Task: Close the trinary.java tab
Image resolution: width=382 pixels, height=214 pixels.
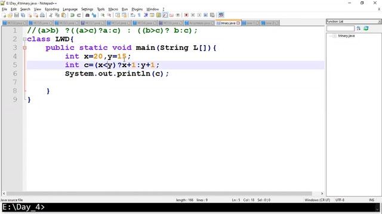Action: point(238,23)
